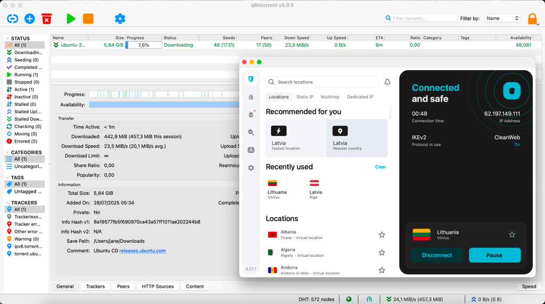The height and width of the screenshot is (304, 545).
Task: Click the red Remove torrent icon
Action: [x=47, y=19]
